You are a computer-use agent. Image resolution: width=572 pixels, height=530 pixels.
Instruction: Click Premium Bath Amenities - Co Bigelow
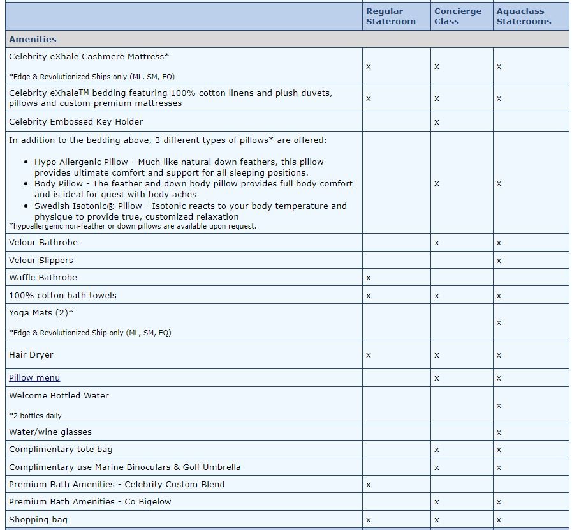coord(90,501)
